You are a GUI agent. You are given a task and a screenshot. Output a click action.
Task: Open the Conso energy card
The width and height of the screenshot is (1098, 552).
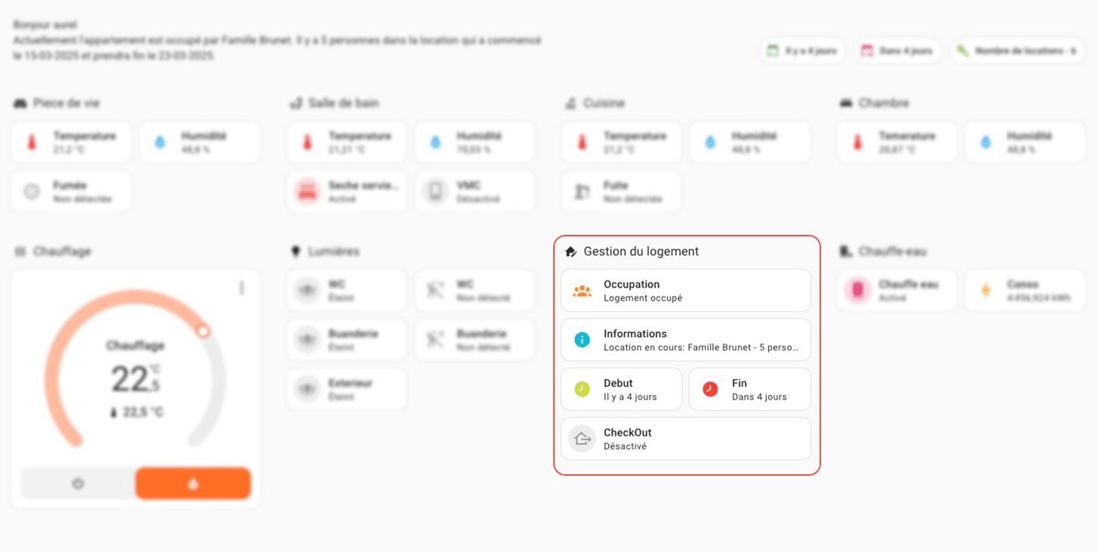(1030, 291)
